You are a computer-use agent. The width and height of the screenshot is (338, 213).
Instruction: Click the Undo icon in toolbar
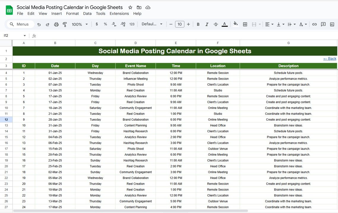tap(39, 24)
